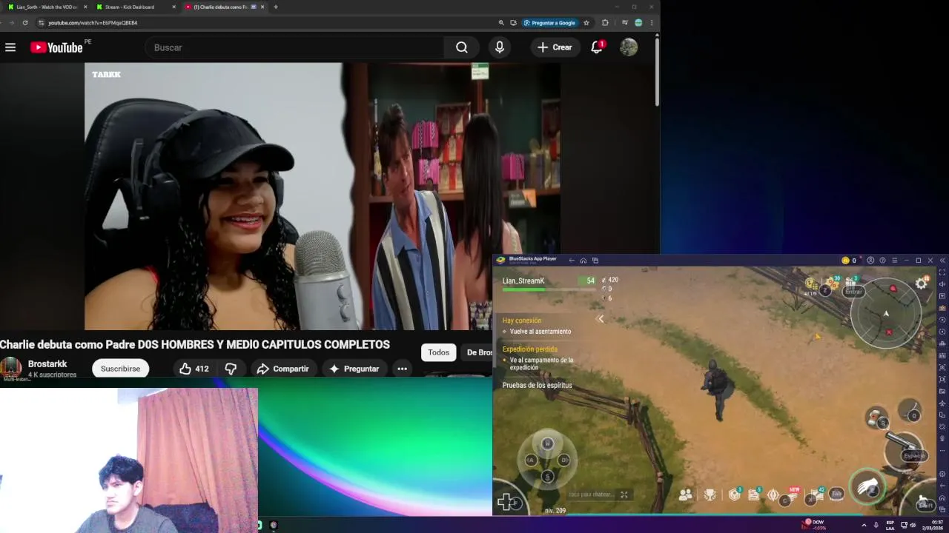Use the bandage heal R button
The image size is (949, 533).
[x=877, y=418]
